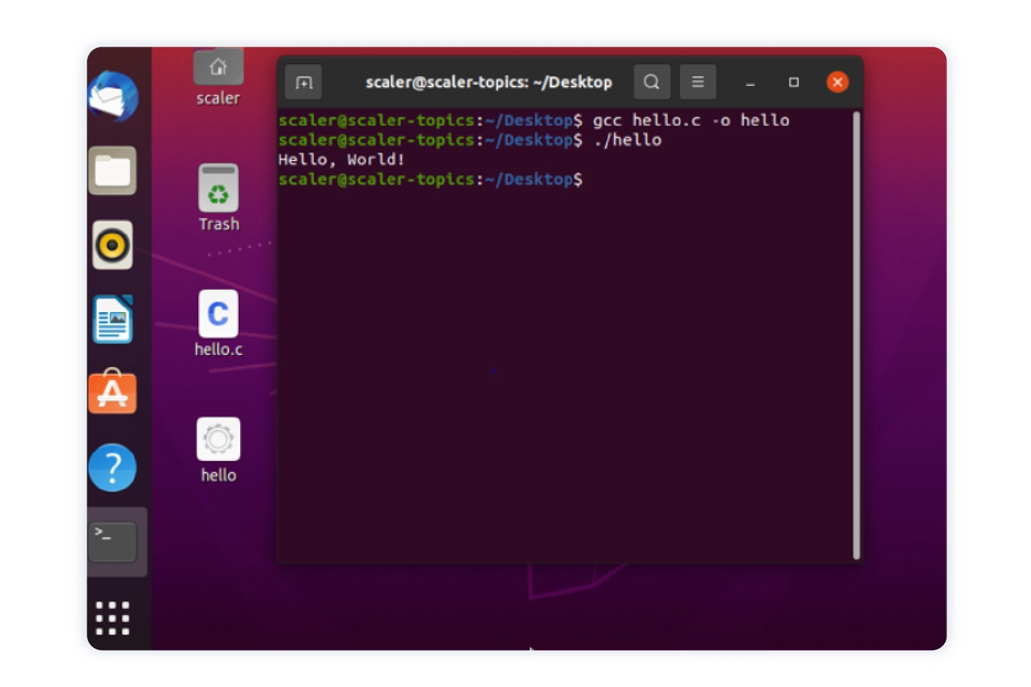Open the scaler home folder

218,67
